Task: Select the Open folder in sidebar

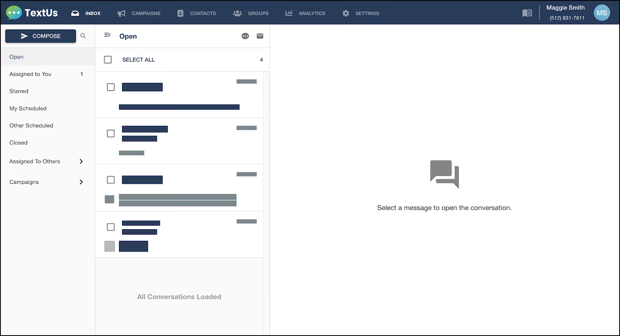Action: pos(48,57)
